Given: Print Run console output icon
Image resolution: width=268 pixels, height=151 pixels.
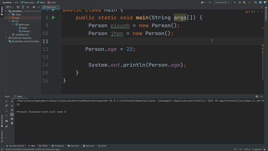Looking at the screenshot, I should point(12,119).
